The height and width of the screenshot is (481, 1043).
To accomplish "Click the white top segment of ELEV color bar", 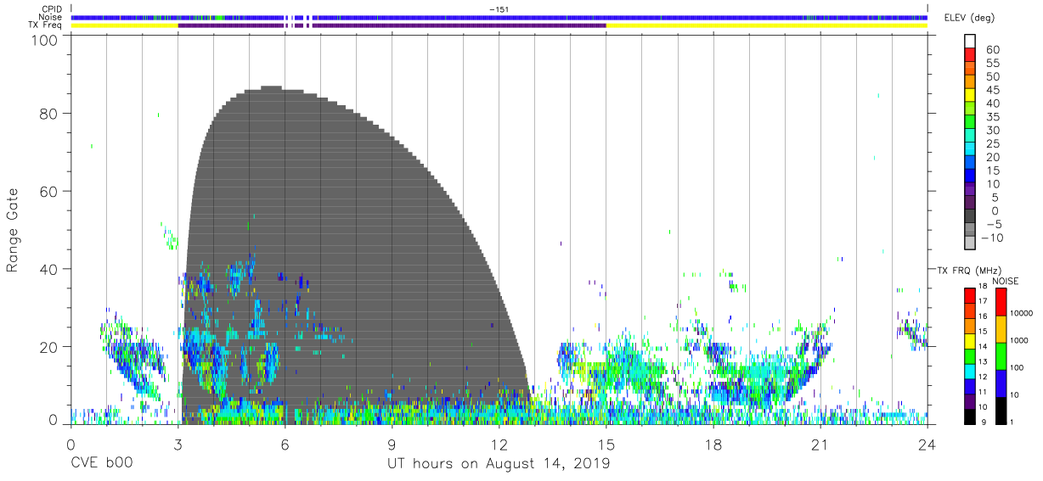I will pos(969,42).
